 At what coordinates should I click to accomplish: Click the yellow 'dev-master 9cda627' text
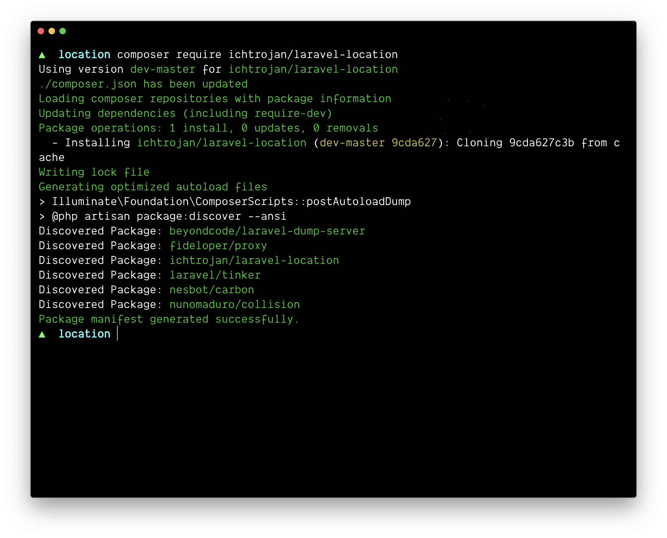[378, 143]
